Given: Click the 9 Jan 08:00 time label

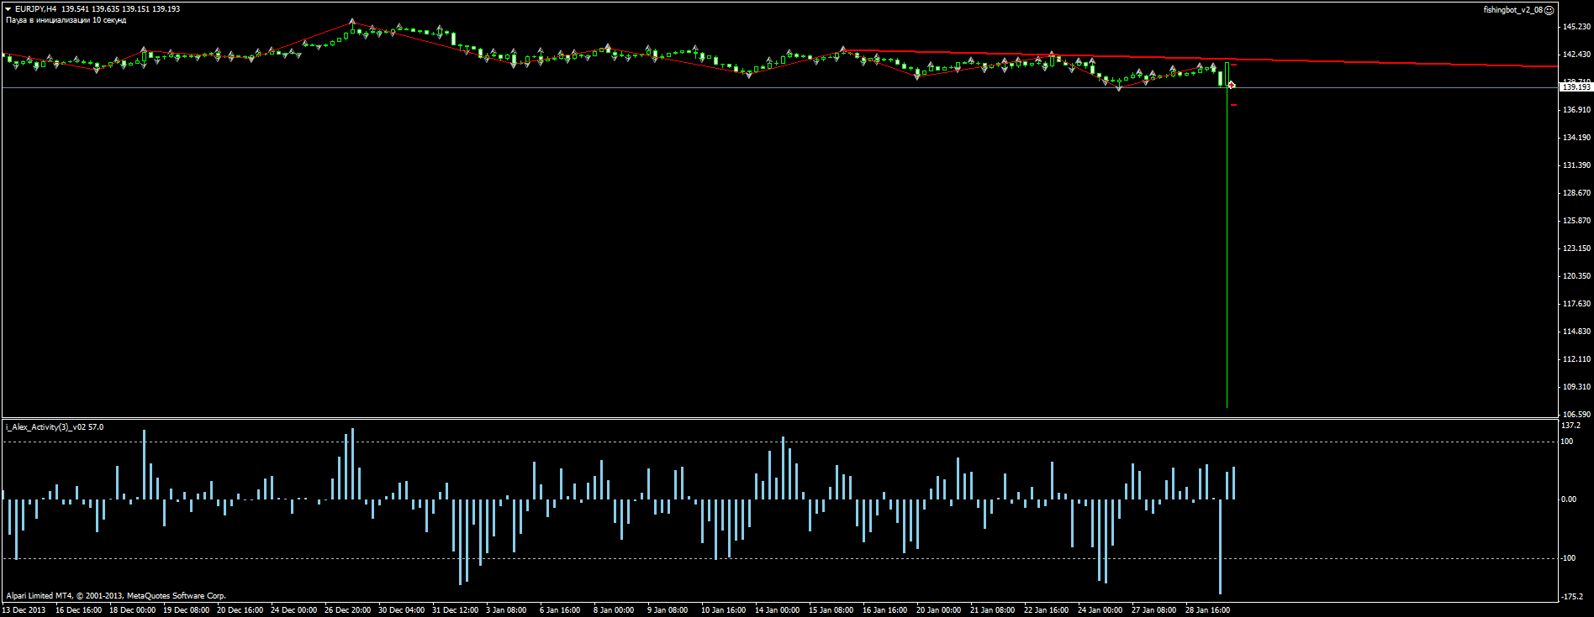Looking at the screenshot, I should [x=668, y=610].
